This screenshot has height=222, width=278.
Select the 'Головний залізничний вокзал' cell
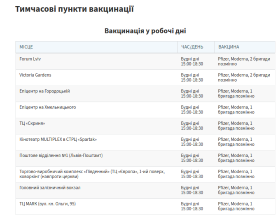(96, 190)
